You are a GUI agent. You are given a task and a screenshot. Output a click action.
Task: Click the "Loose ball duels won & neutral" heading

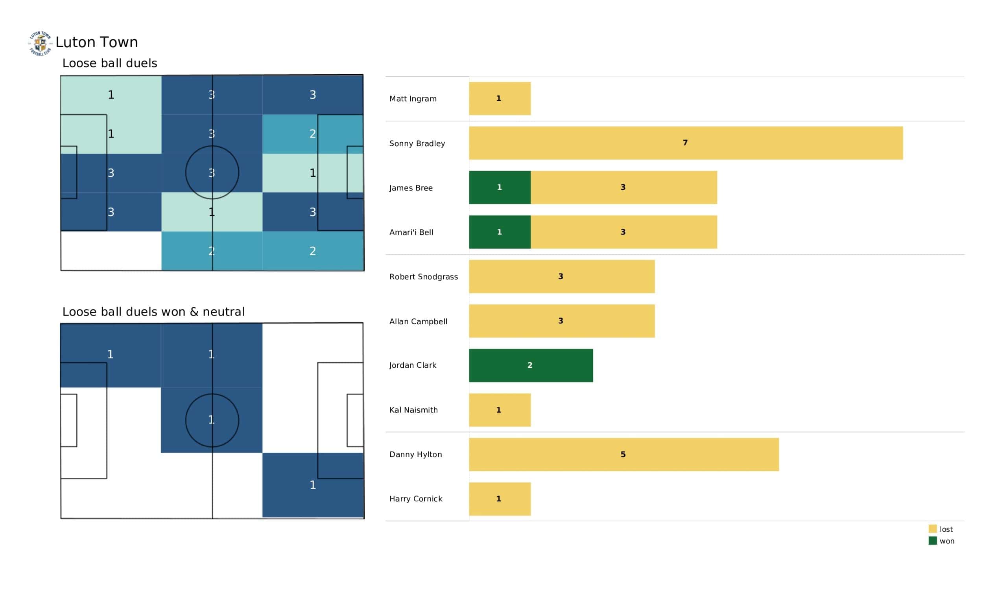tap(153, 312)
